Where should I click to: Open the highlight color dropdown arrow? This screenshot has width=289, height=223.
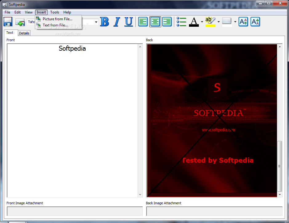point(219,22)
